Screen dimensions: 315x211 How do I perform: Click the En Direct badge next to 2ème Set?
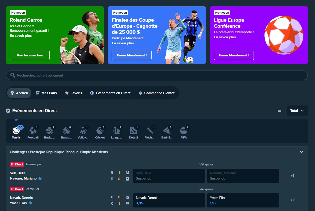(x=17, y=189)
